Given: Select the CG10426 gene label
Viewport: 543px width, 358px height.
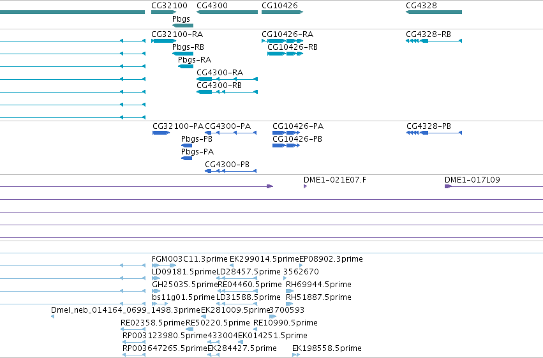Looking at the screenshot, I should tap(279, 6).
